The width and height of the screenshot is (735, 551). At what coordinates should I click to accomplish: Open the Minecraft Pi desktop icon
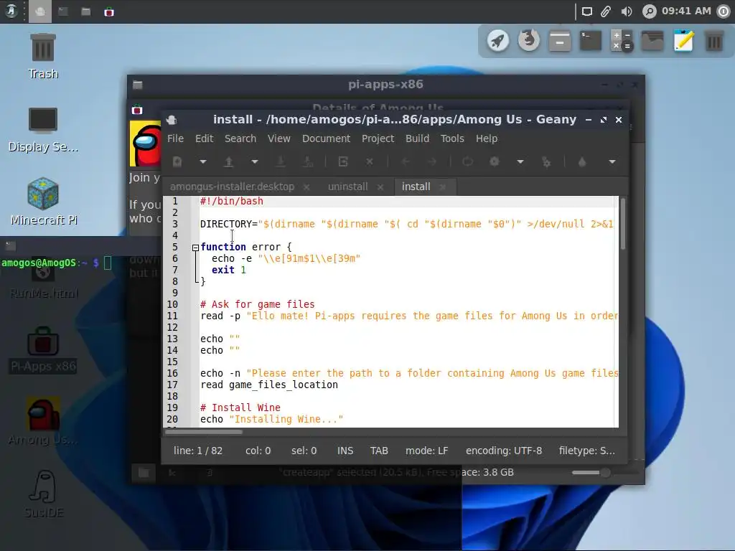coord(43,202)
